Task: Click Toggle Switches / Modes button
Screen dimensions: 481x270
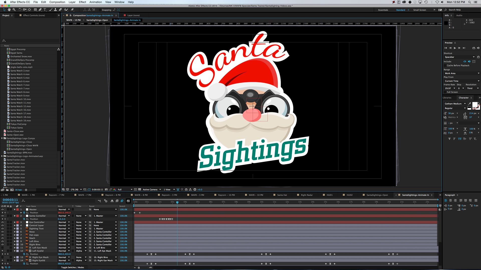Action: click(x=72, y=268)
